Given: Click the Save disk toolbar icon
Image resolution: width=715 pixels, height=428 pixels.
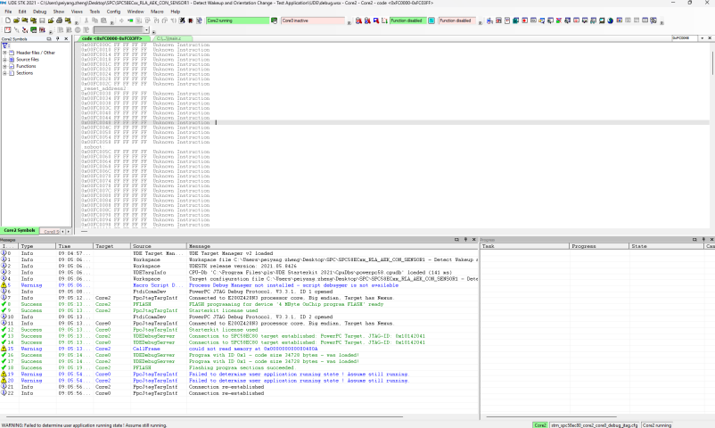Looking at the screenshot, I should (42, 21).
